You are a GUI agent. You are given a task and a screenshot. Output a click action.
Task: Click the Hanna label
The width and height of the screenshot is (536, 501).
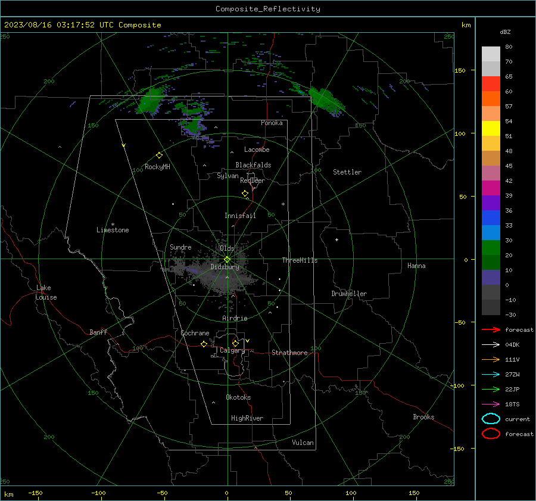[416, 266]
